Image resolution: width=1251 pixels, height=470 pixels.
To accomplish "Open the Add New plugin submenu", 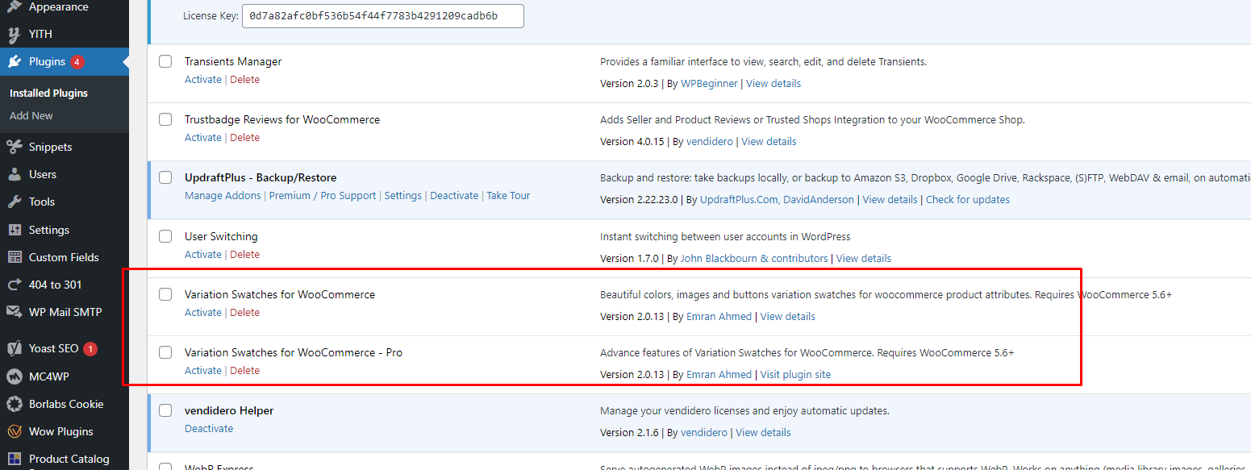I will 31,115.
